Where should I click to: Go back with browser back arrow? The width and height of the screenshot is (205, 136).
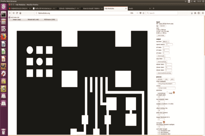tap(10, 13)
